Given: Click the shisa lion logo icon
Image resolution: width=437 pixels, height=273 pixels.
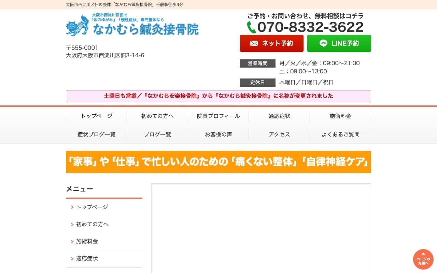Looking at the screenshot, I should click(x=77, y=25).
